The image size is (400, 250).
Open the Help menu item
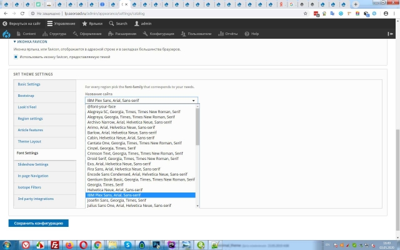coord(252,34)
